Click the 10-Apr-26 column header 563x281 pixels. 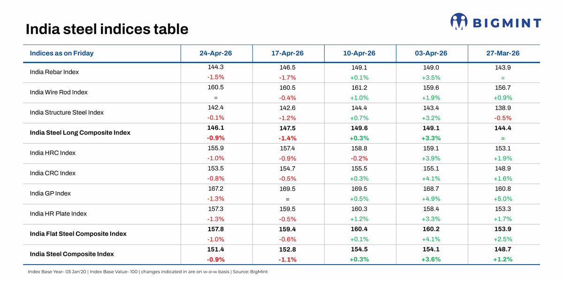pyautogui.click(x=359, y=53)
